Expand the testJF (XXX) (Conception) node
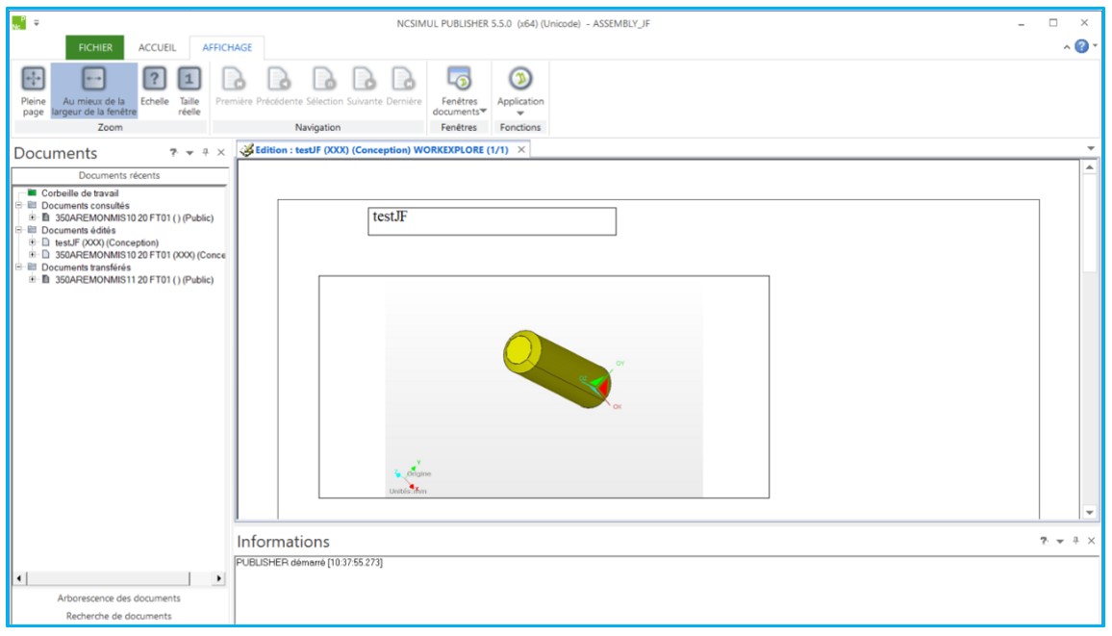 pyautogui.click(x=32, y=242)
